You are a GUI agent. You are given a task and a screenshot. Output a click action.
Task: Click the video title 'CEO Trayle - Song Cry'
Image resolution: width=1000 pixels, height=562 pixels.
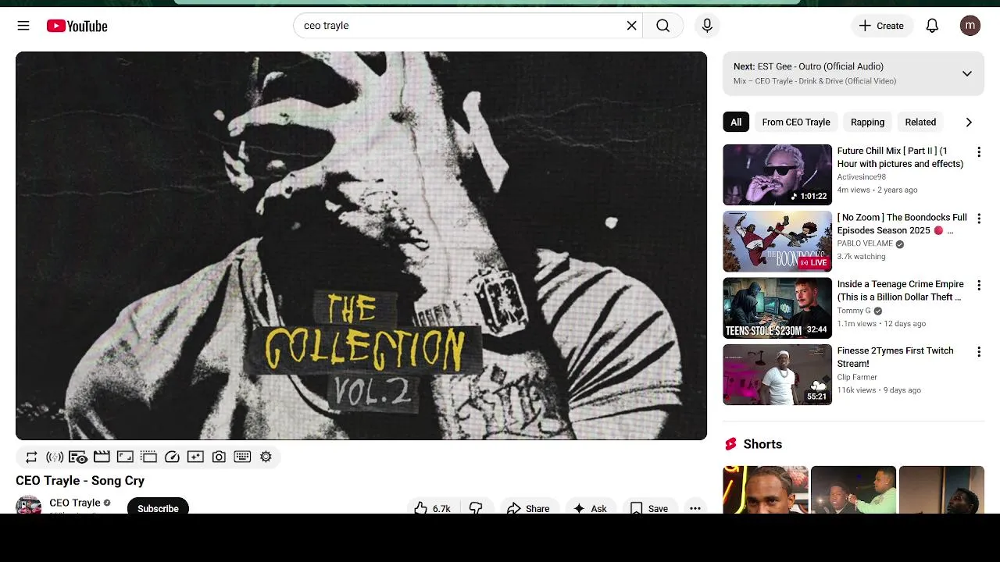pyautogui.click(x=80, y=481)
